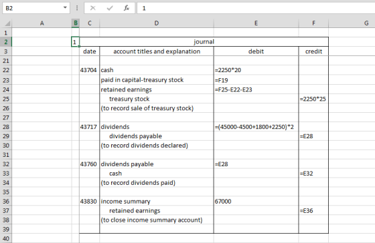Viewport: 375px width, 243px height.
Task: Select the 'treasury stock' cell
Action: [157, 99]
